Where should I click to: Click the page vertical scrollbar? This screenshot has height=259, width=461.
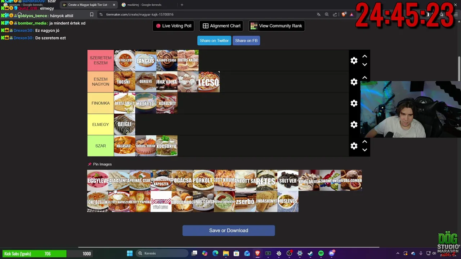(459, 68)
